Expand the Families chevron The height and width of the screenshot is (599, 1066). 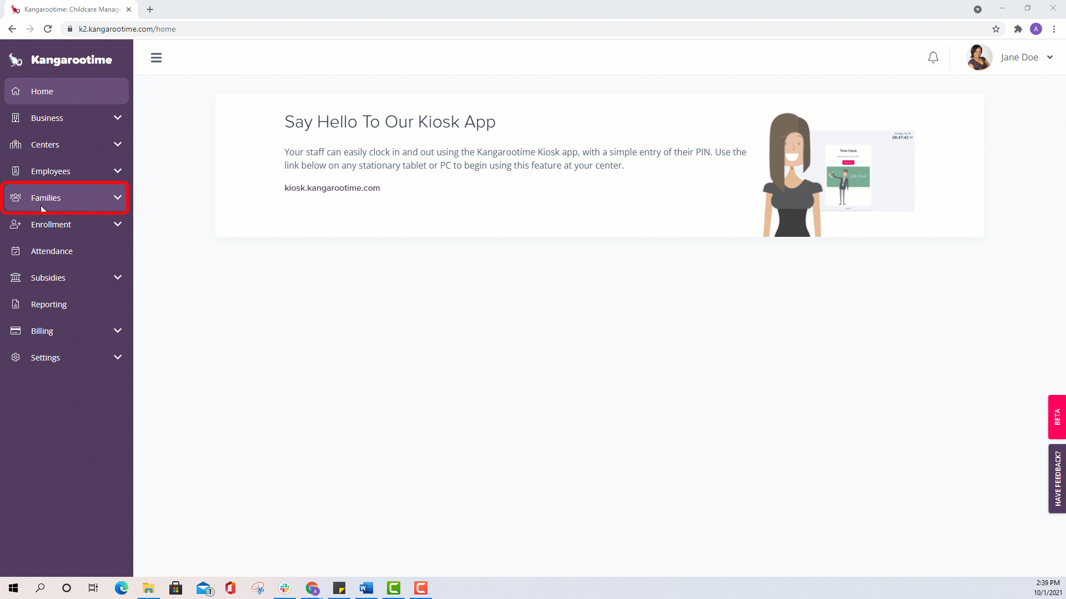118,197
